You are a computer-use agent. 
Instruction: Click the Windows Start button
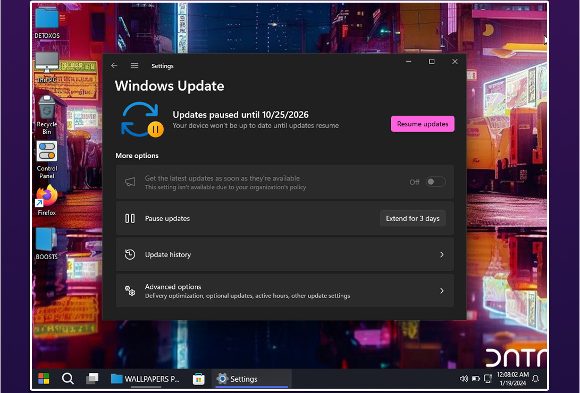pos(44,379)
